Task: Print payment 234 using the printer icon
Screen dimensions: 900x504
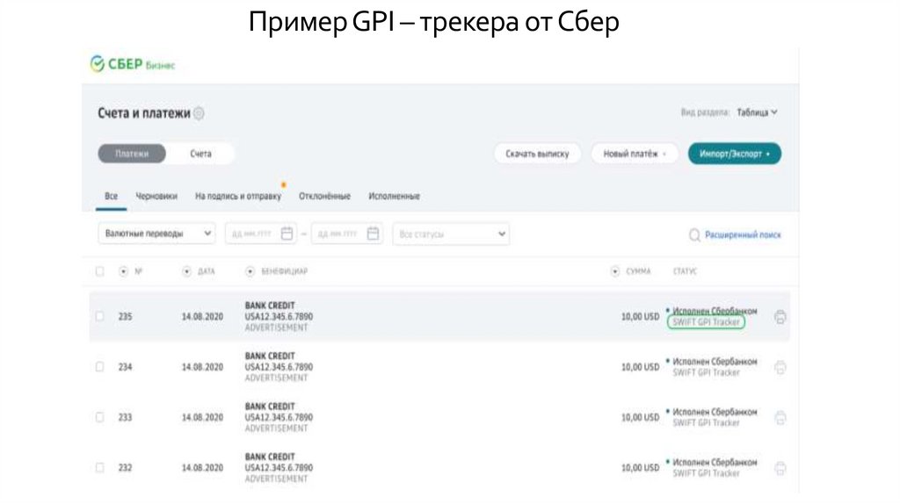Action: click(780, 368)
